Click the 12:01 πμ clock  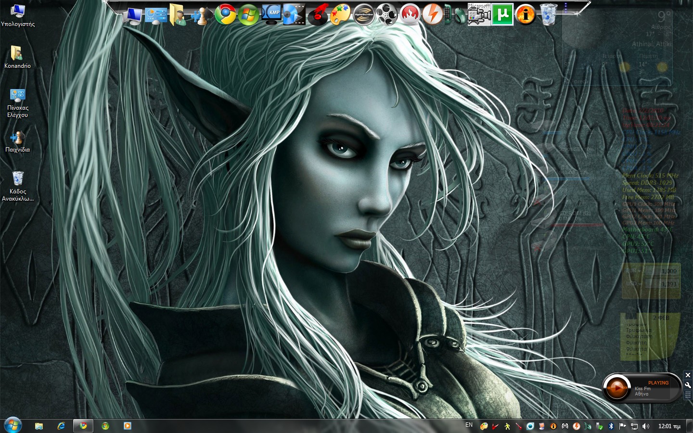pyautogui.click(x=669, y=426)
